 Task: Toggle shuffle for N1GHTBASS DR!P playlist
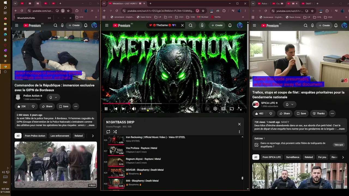pos(115,132)
